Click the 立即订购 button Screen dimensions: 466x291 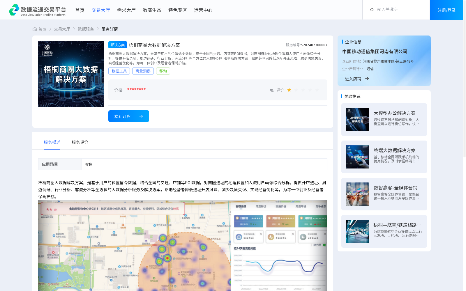pos(129,116)
